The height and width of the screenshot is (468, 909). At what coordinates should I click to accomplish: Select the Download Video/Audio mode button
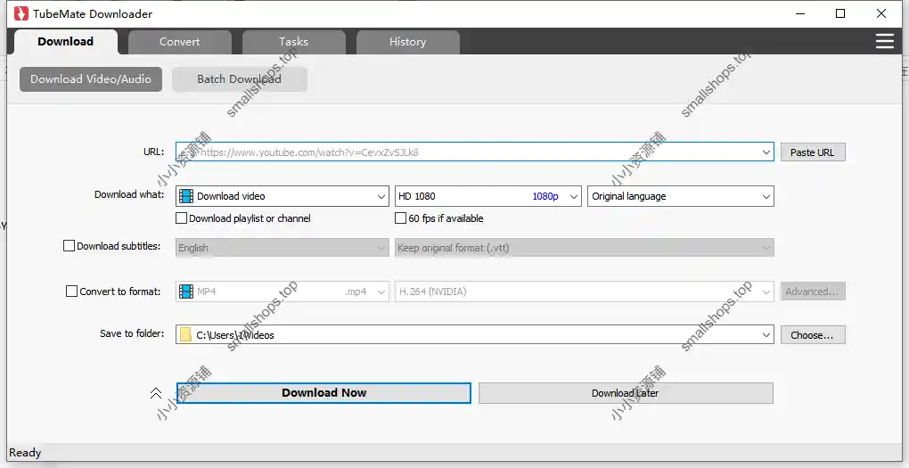[x=91, y=78]
